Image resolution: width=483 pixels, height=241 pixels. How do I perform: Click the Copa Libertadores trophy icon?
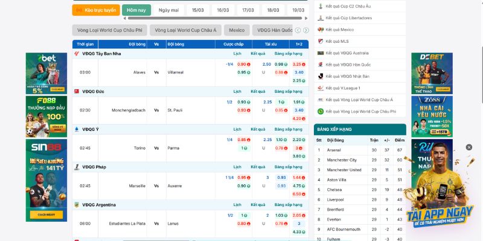[320, 17]
